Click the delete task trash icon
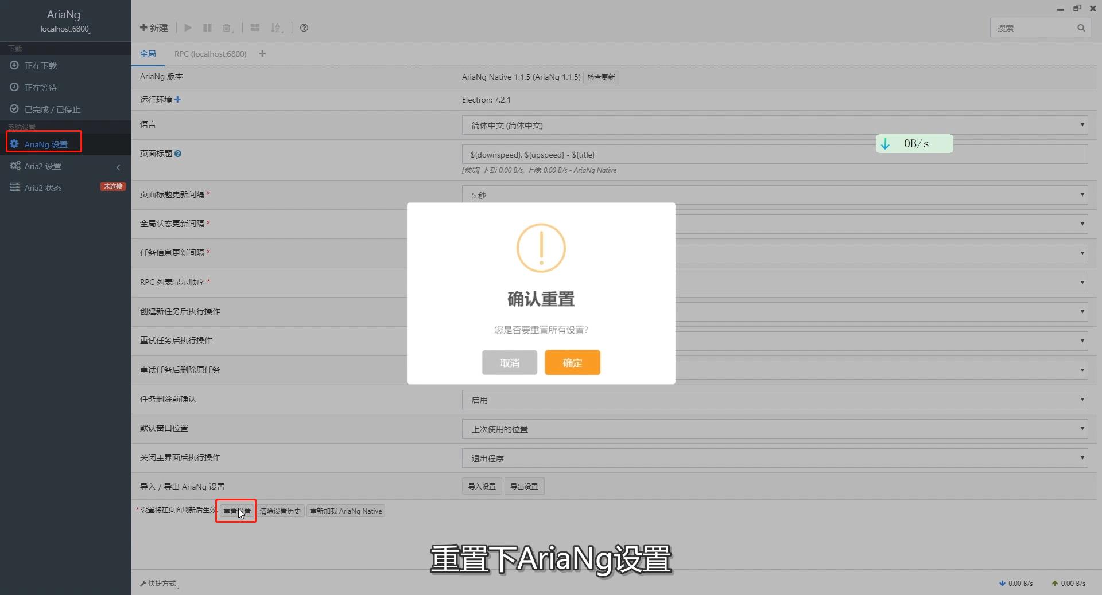The width and height of the screenshot is (1102, 595). [227, 28]
